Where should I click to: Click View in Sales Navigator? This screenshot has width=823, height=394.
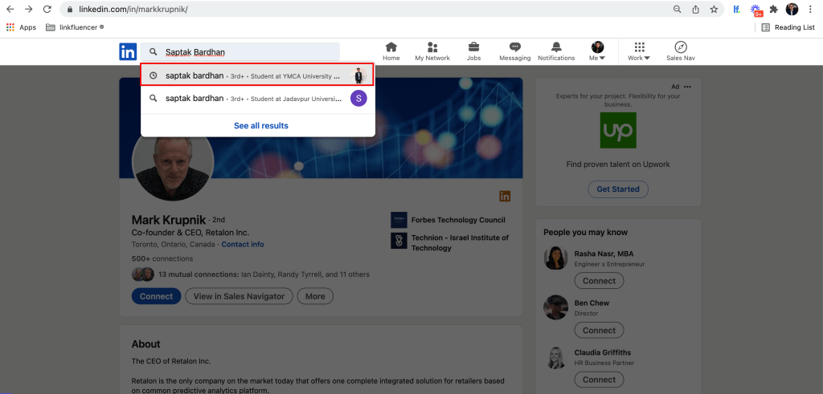[x=239, y=296]
